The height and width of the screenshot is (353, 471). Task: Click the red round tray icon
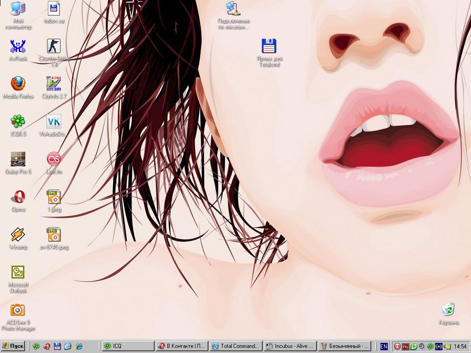[397, 347]
